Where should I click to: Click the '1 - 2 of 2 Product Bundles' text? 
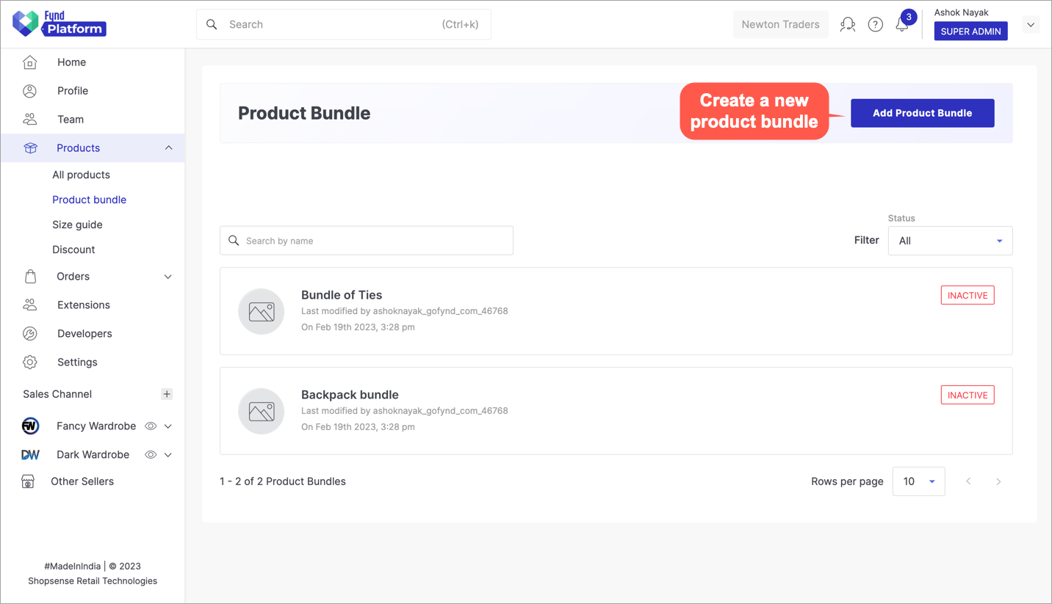point(283,481)
